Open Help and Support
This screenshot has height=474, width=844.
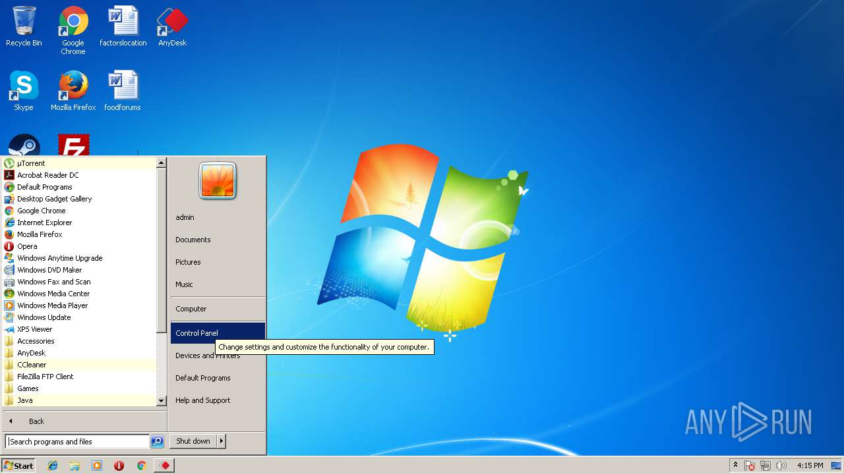218,400
